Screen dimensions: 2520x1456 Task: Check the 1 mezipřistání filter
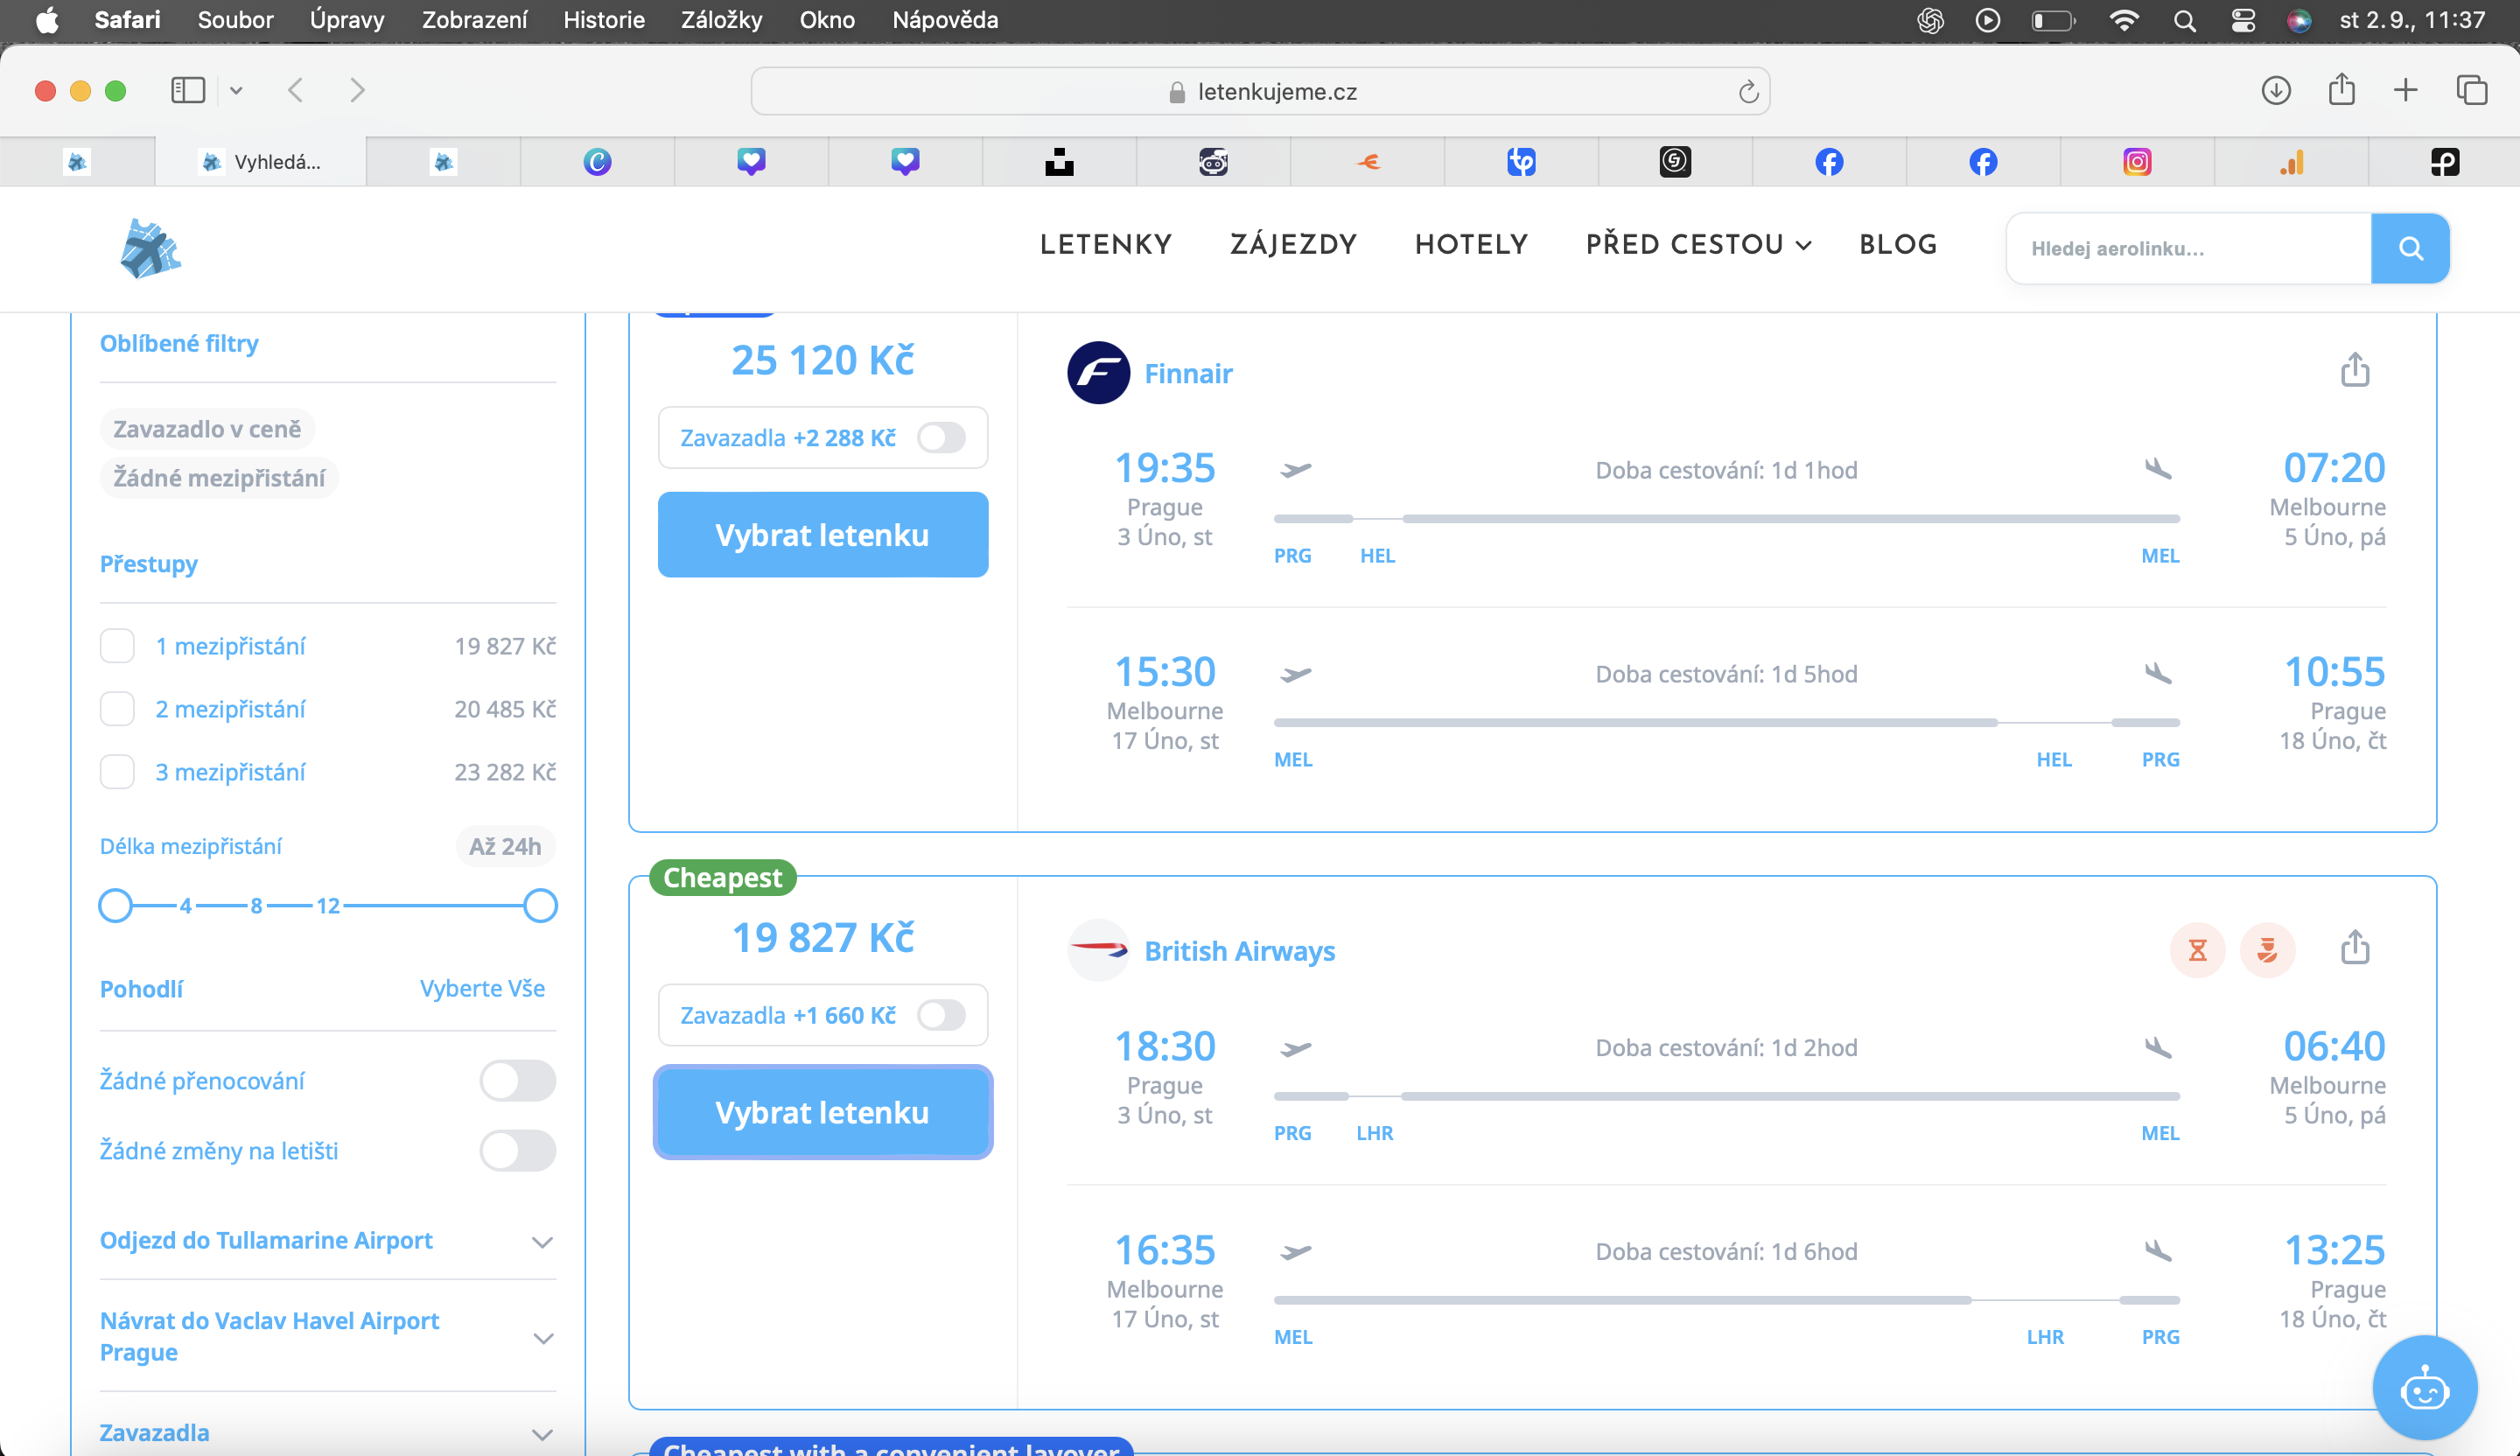point(117,646)
